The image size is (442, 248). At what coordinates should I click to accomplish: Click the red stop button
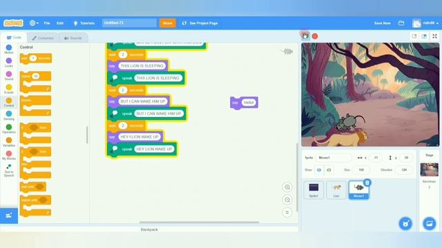(315, 37)
